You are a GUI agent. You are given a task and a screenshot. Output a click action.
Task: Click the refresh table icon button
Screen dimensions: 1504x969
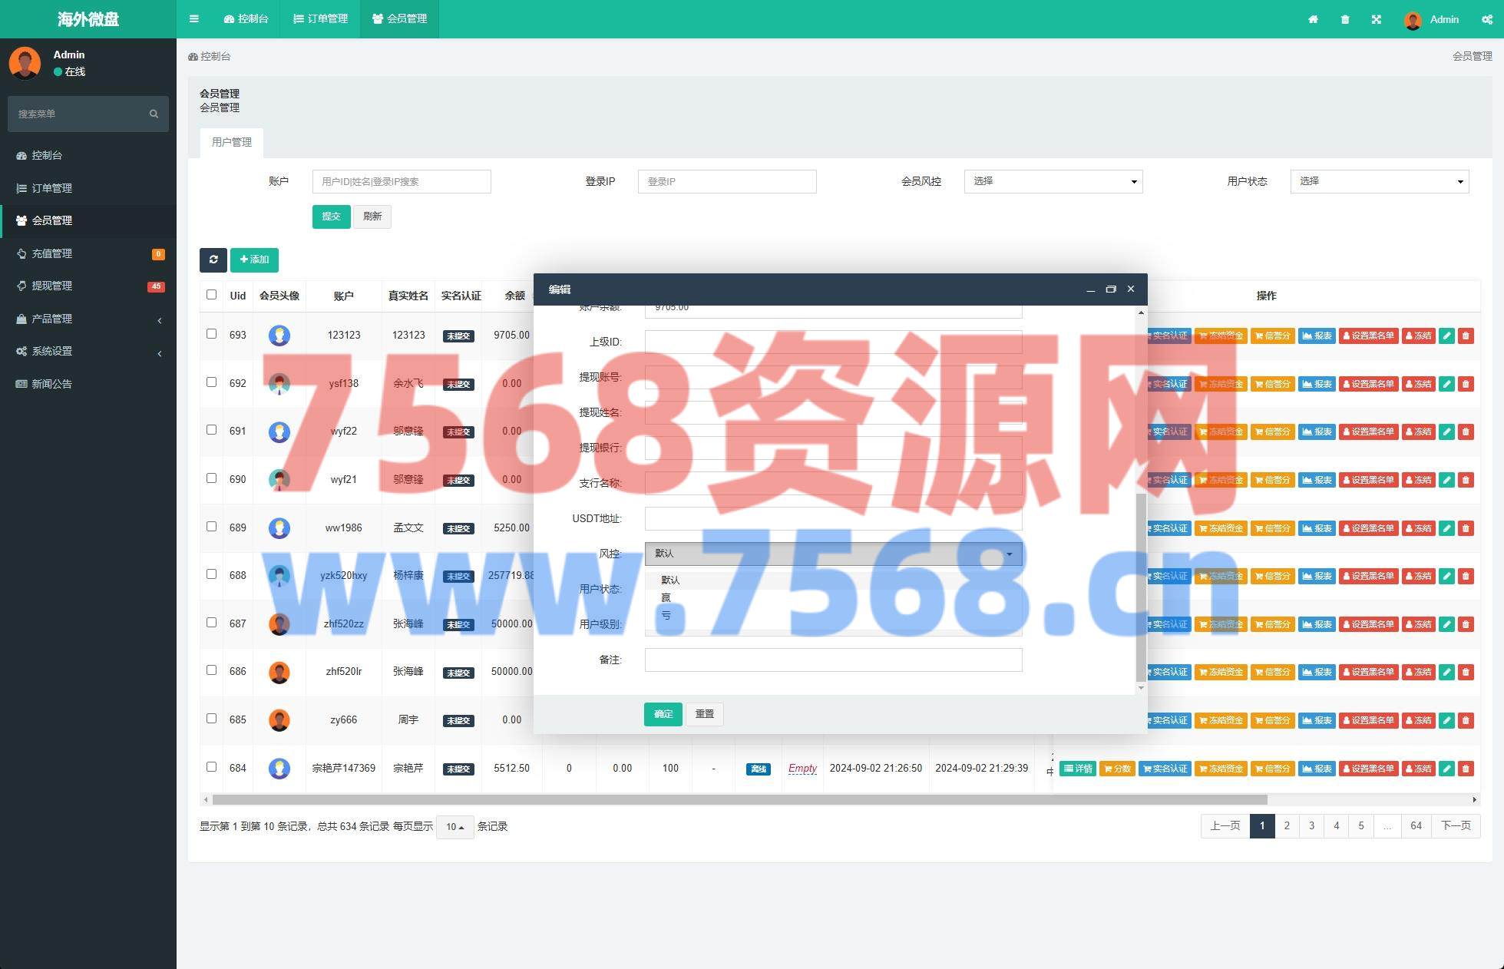click(213, 260)
